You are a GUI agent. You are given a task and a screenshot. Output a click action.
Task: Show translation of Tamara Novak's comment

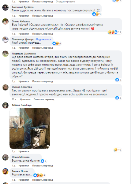pos(43,180)
